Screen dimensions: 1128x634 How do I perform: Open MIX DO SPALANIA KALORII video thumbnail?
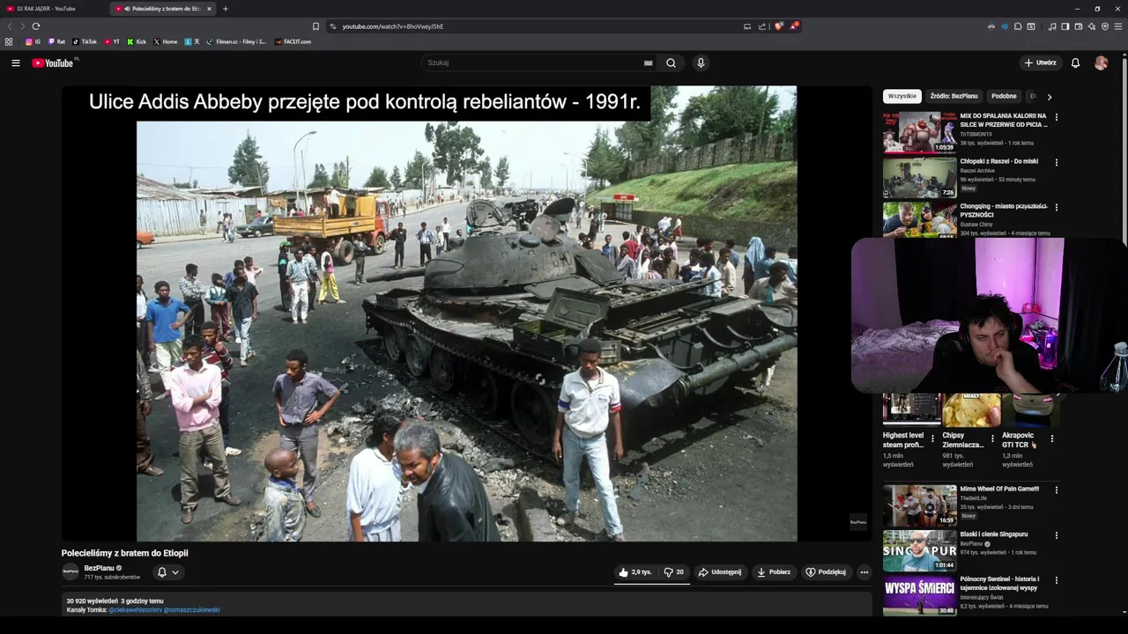tap(920, 132)
